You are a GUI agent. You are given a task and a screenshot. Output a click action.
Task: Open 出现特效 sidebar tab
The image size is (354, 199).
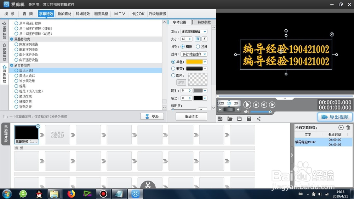tap(4, 30)
